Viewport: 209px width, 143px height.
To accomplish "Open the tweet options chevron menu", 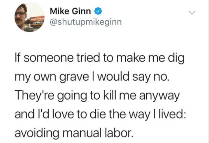I will tap(192, 12).
